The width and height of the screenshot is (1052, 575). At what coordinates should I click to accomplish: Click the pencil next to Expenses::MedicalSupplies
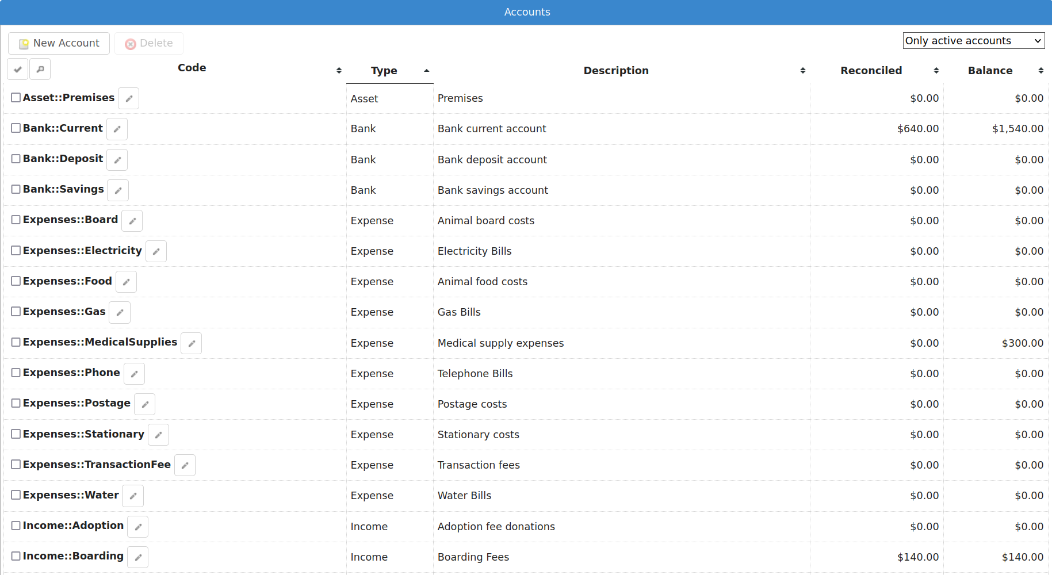coord(191,343)
